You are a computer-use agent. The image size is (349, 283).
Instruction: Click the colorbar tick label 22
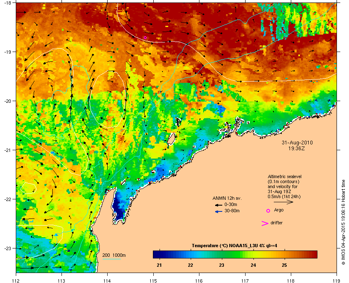[191, 266]
